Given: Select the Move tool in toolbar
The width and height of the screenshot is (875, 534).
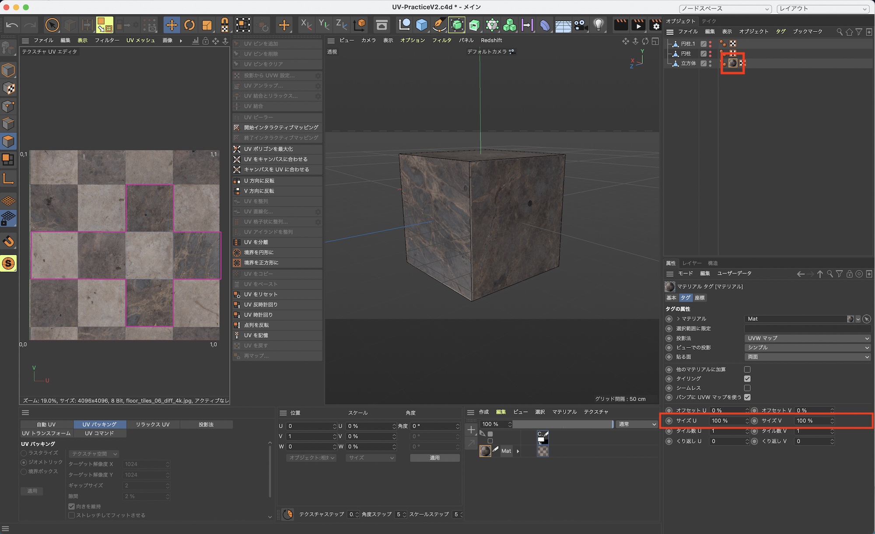Looking at the screenshot, I should [x=171, y=25].
